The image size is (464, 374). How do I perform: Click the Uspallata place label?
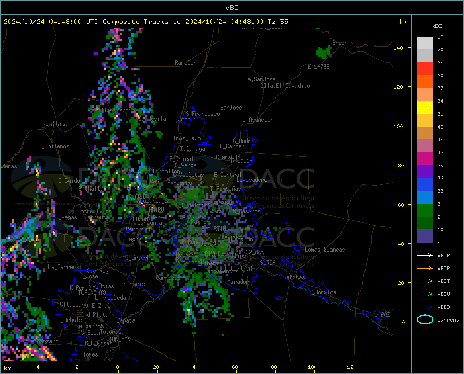coord(53,124)
